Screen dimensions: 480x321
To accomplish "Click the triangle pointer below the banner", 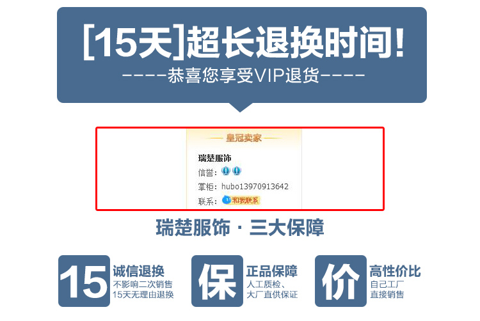I will point(240,107).
